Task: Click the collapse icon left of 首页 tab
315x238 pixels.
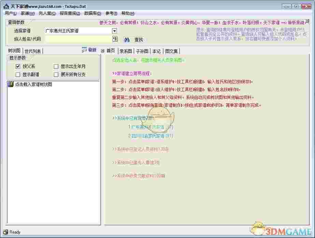Action: 102,51
